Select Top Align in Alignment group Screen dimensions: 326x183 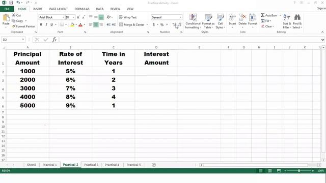[91, 17]
